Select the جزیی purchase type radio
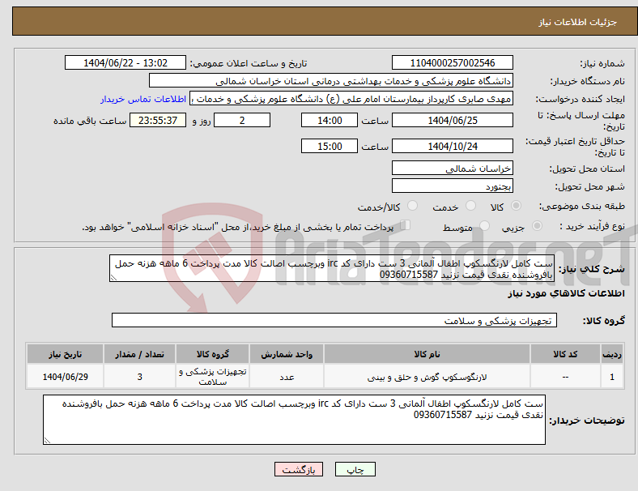This screenshot has height=491, width=638. tap(537, 225)
